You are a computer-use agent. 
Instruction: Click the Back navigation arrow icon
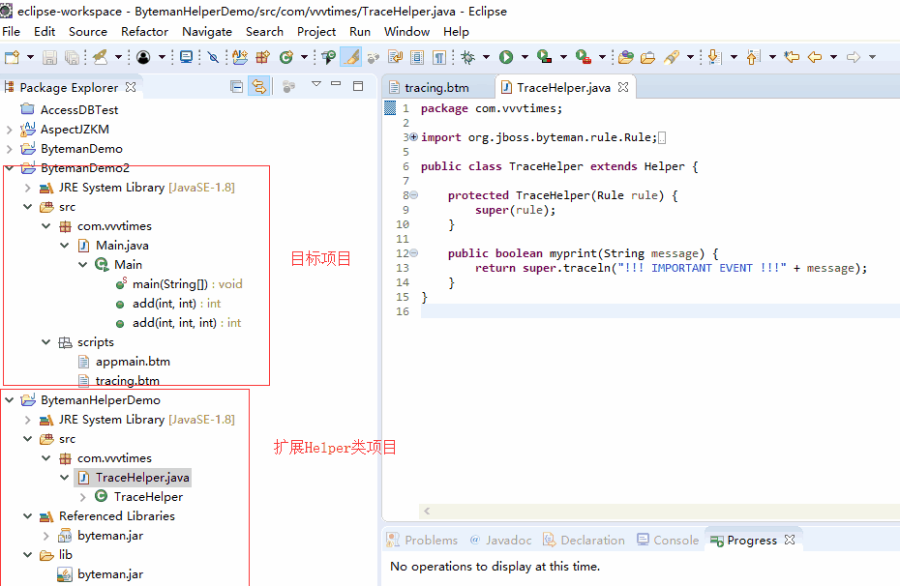(815, 57)
